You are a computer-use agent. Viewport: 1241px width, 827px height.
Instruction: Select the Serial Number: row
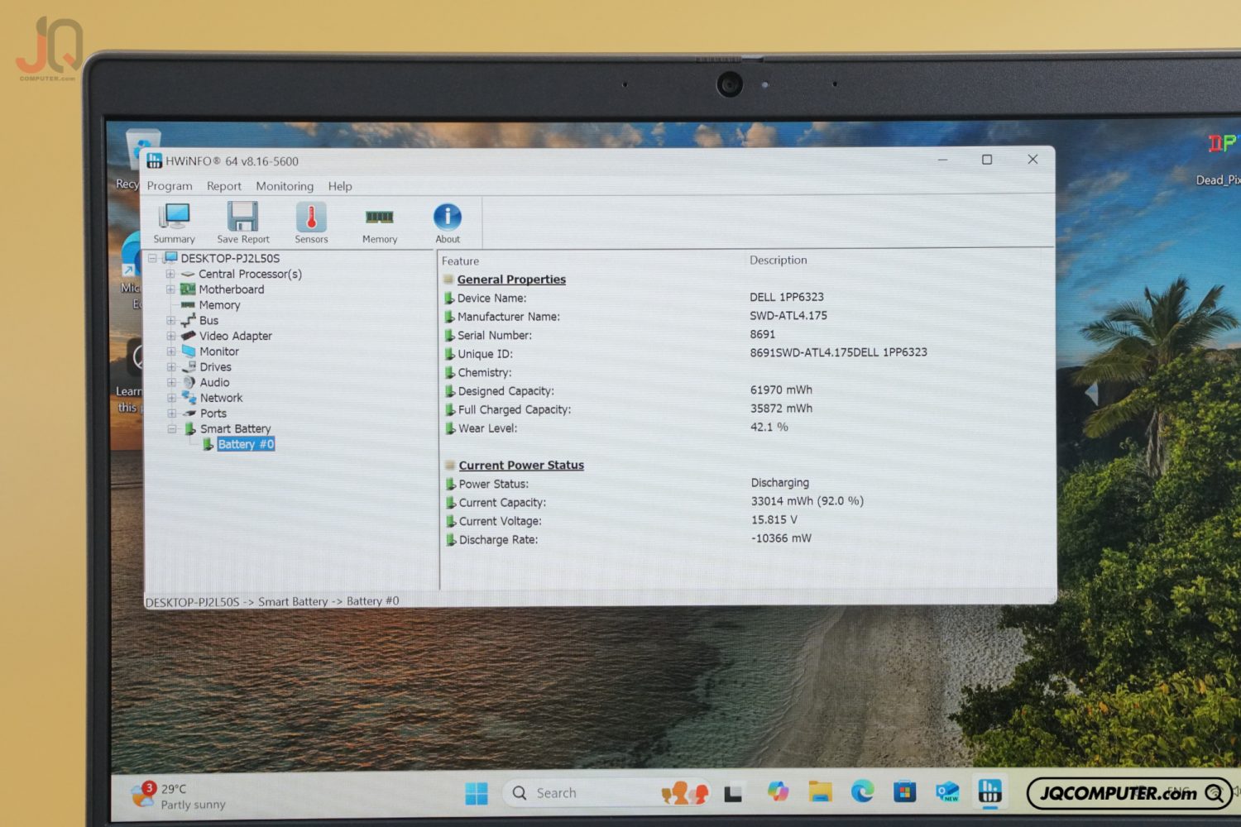coord(495,335)
